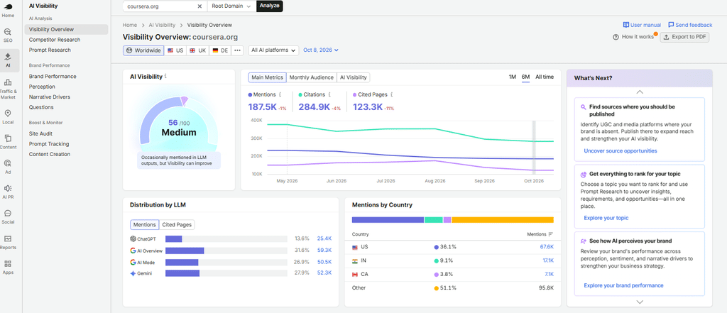Open Perception menu item
This screenshot has width=727, height=313.
[x=42, y=87]
